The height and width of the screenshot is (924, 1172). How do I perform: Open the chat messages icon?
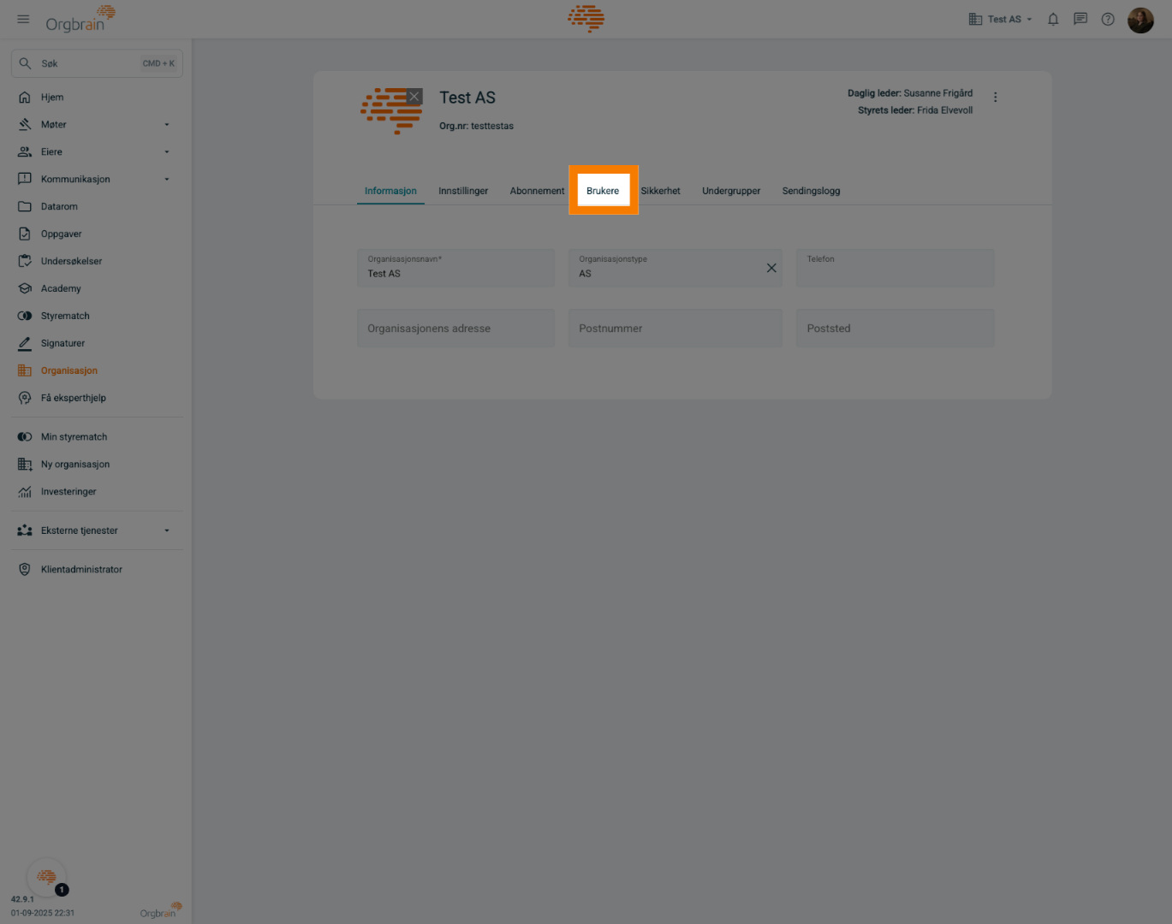(x=1080, y=19)
